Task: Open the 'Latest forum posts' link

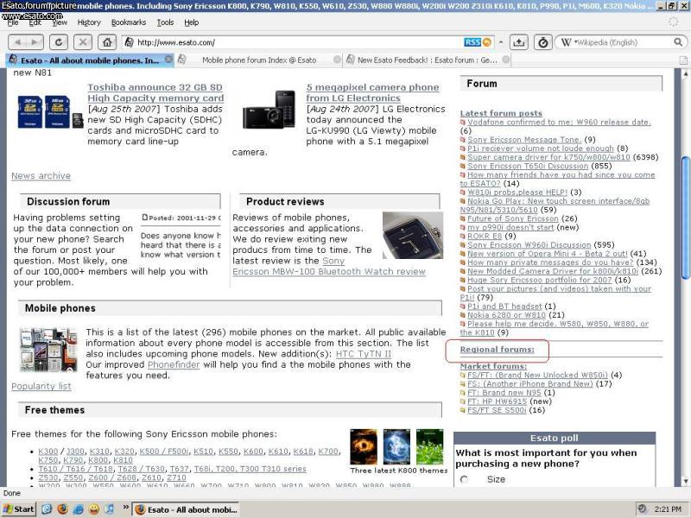Action: pos(501,113)
